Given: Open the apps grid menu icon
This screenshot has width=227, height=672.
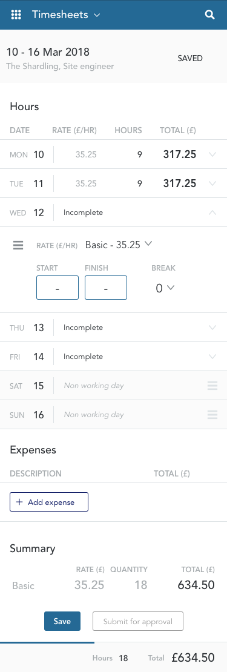Looking at the screenshot, I should [16, 15].
